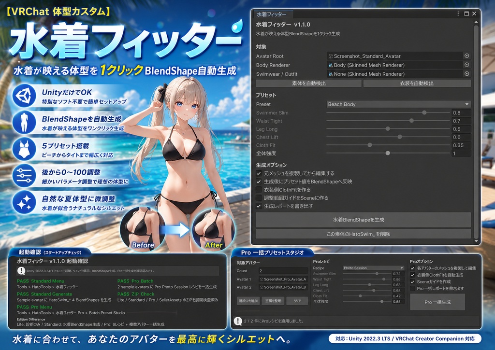Image resolution: width=495 pixels, height=350 pixels.
Task: Toggle 各アバターのメッシュを複製して編集 checkbox
Action: click(x=412, y=268)
